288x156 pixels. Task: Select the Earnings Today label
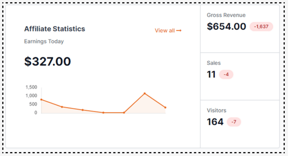tap(44, 41)
